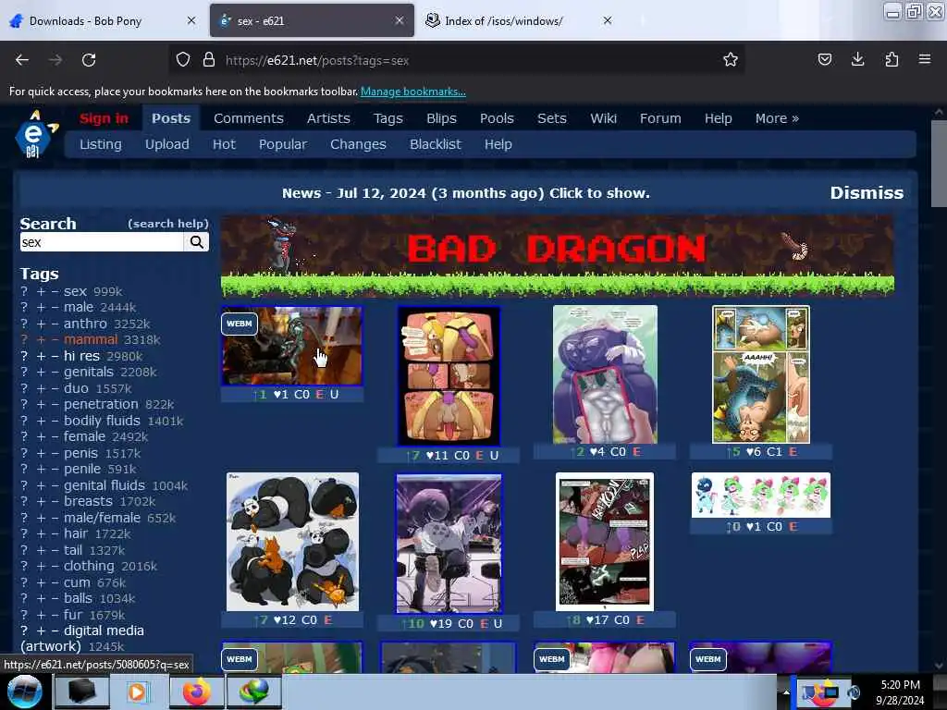Screen dimensions: 947x710
Task: Close the e621 tab
Action: [x=400, y=20]
